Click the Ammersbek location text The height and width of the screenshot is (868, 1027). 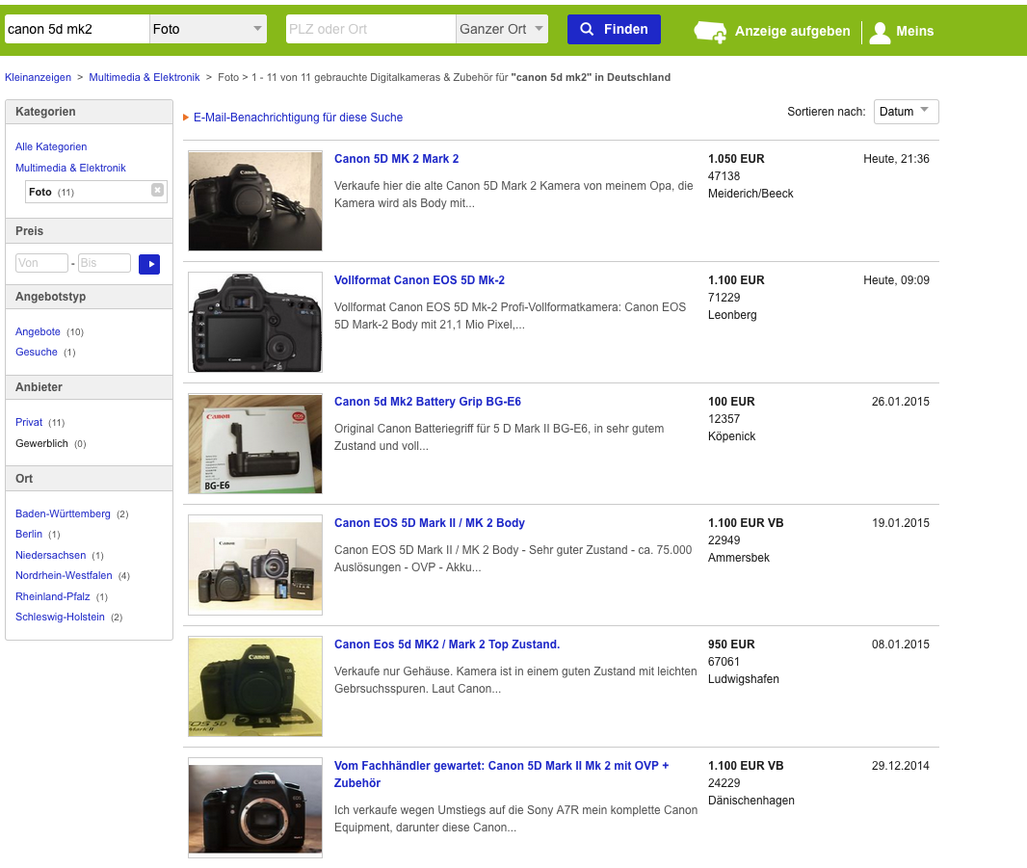(739, 558)
